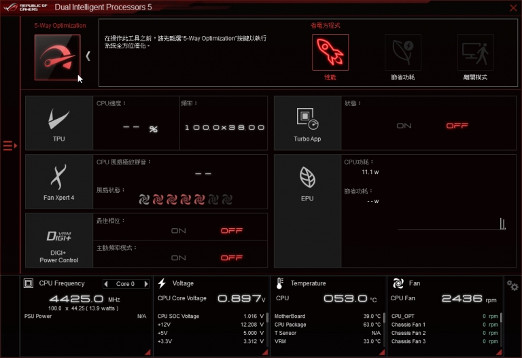Select the sixth fan status icon

[x=213, y=199]
